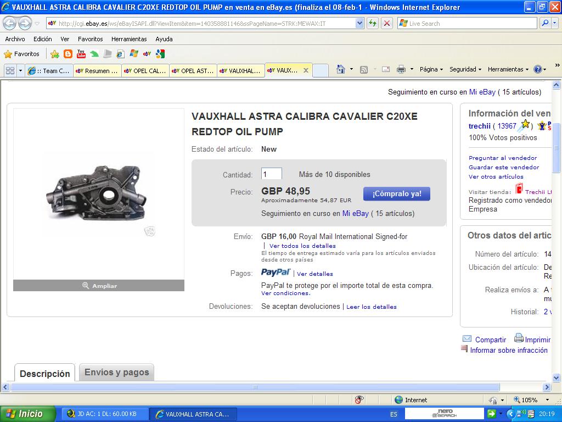Switch to the 'Resumen ...' eBay tab
The width and height of the screenshot is (562, 422).
pyautogui.click(x=97, y=71)
